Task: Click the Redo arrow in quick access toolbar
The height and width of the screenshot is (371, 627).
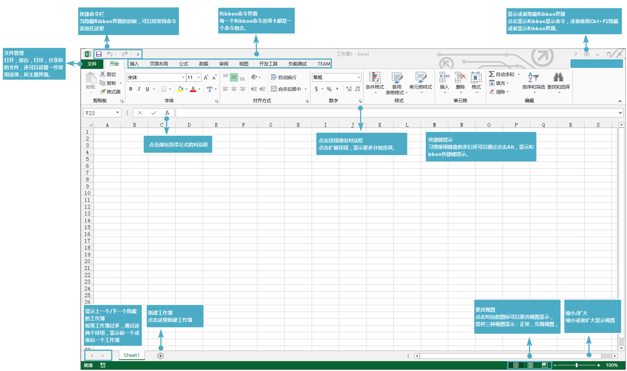Action: [x=125, y=54]
